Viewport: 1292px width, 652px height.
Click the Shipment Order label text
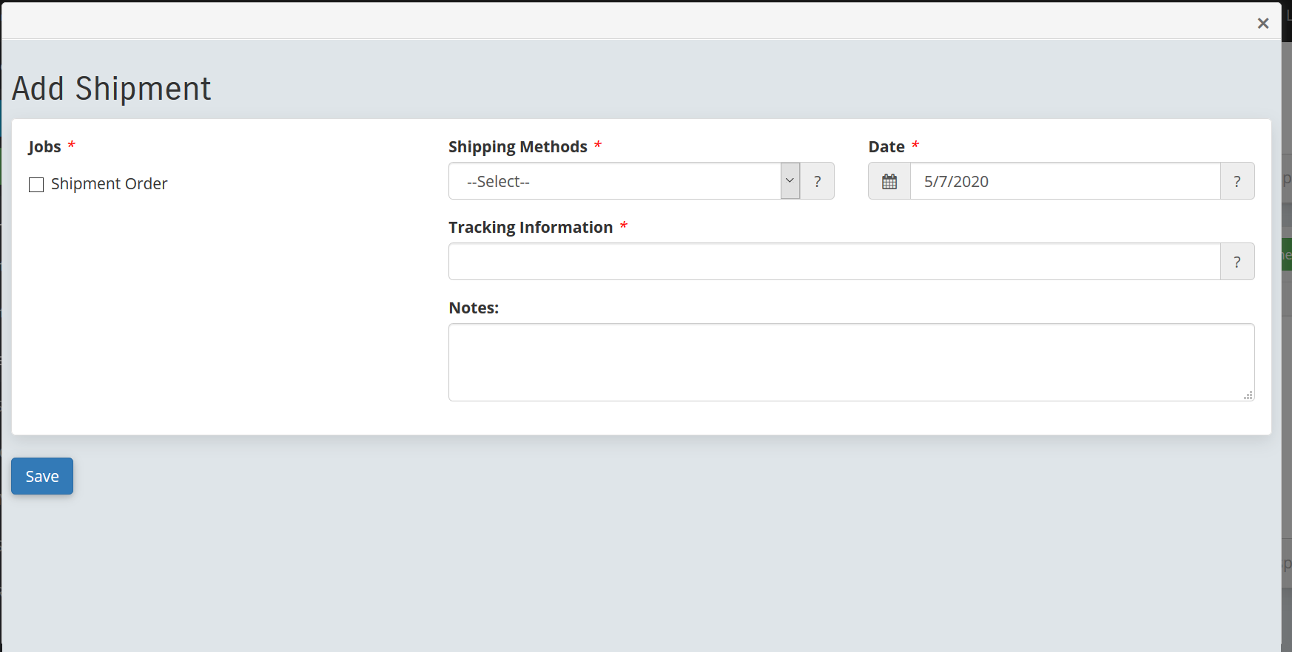click(109, 184)
